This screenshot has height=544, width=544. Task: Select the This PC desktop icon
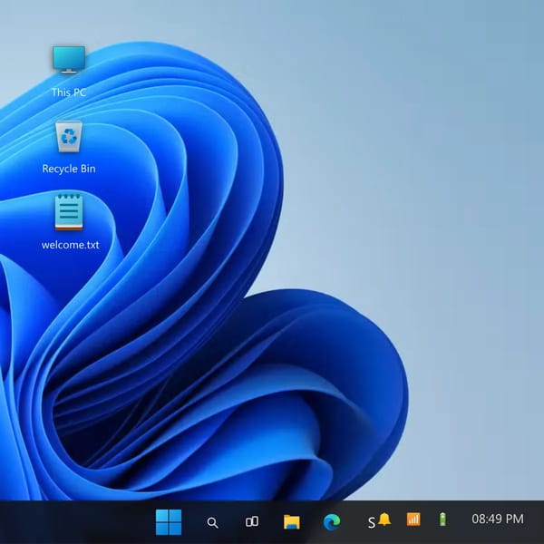pos(69,60)
